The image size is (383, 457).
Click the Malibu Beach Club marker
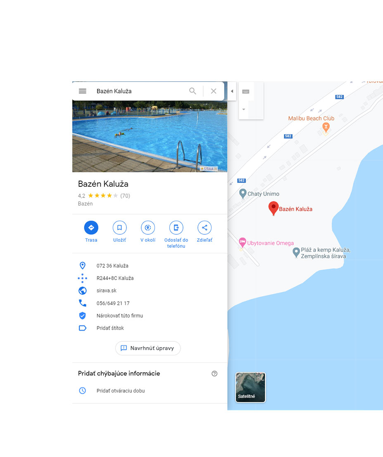(x=326, y=128)
